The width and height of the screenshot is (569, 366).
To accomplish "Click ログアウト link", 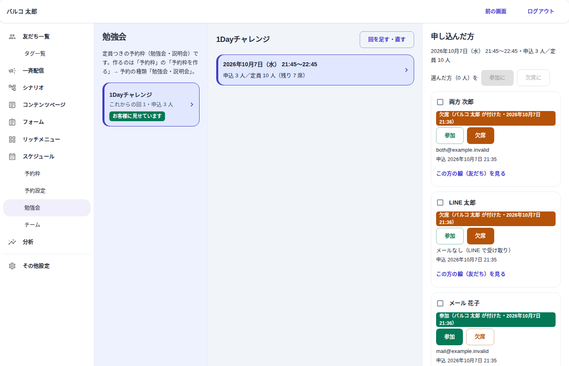I will point(541,11).
